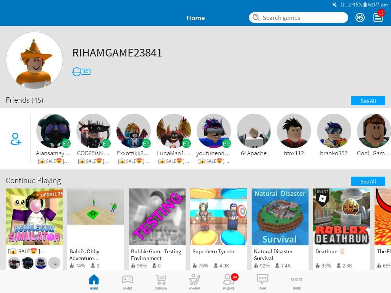Click the +2 more friends bubble
This screenshot has height=293, width=391.
(x=54, y=263)
